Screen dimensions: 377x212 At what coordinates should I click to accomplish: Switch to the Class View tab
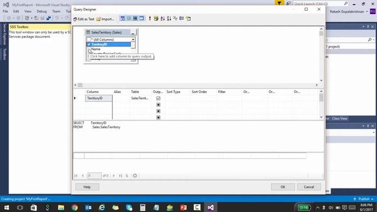pyautogui.click(x=339, y=118)
